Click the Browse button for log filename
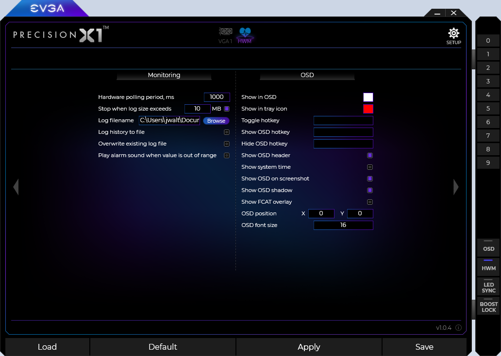501x356 pixels. (217, 121)
